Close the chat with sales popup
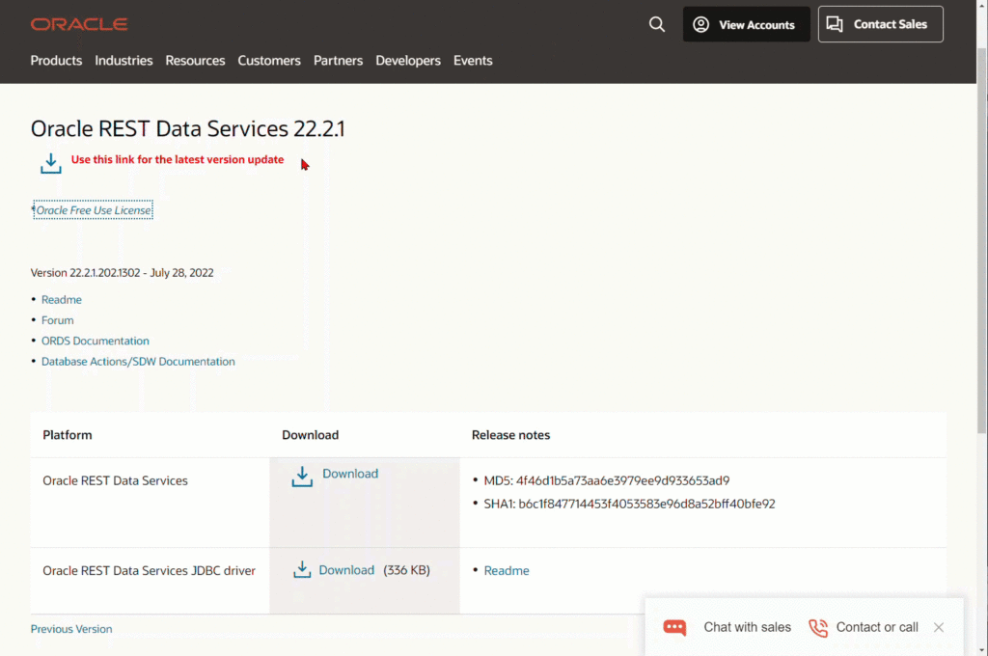988x656 pixels. (x=939, y=627)
